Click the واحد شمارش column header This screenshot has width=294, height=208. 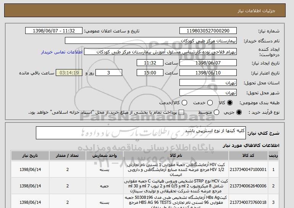click(x=105, y=156)
